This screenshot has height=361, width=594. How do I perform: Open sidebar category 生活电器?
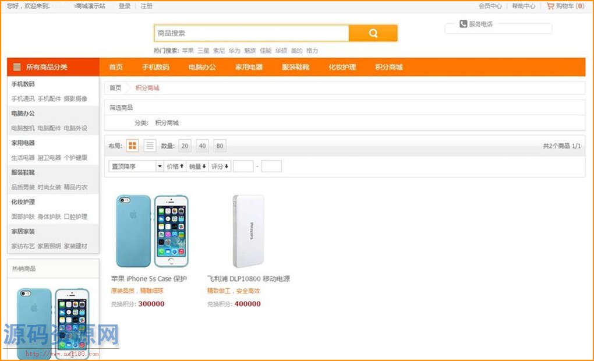[x=23, y=158]
